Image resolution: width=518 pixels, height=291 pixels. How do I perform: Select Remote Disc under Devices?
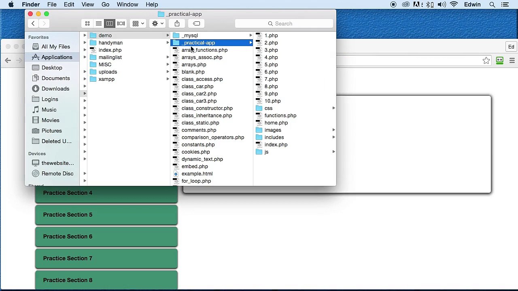52,173
